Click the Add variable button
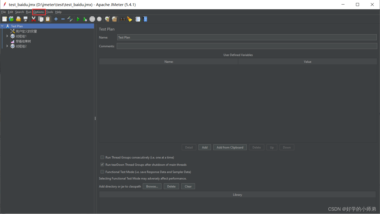This screenshot has height=214, width=380. pyautogui.click(x=205, y=147)
